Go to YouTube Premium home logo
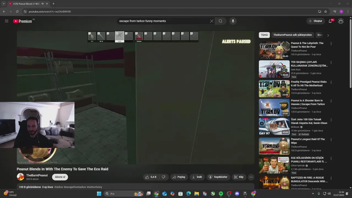 click(x=23, y=21)
